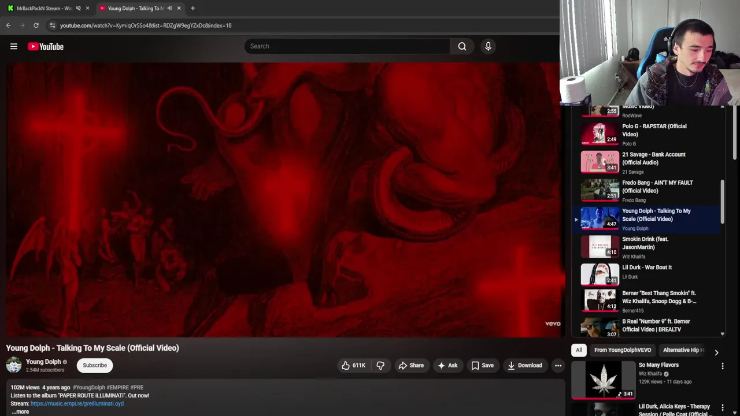
Task: Reload the page with refresh icon
Action: click(x=36, y=25)
